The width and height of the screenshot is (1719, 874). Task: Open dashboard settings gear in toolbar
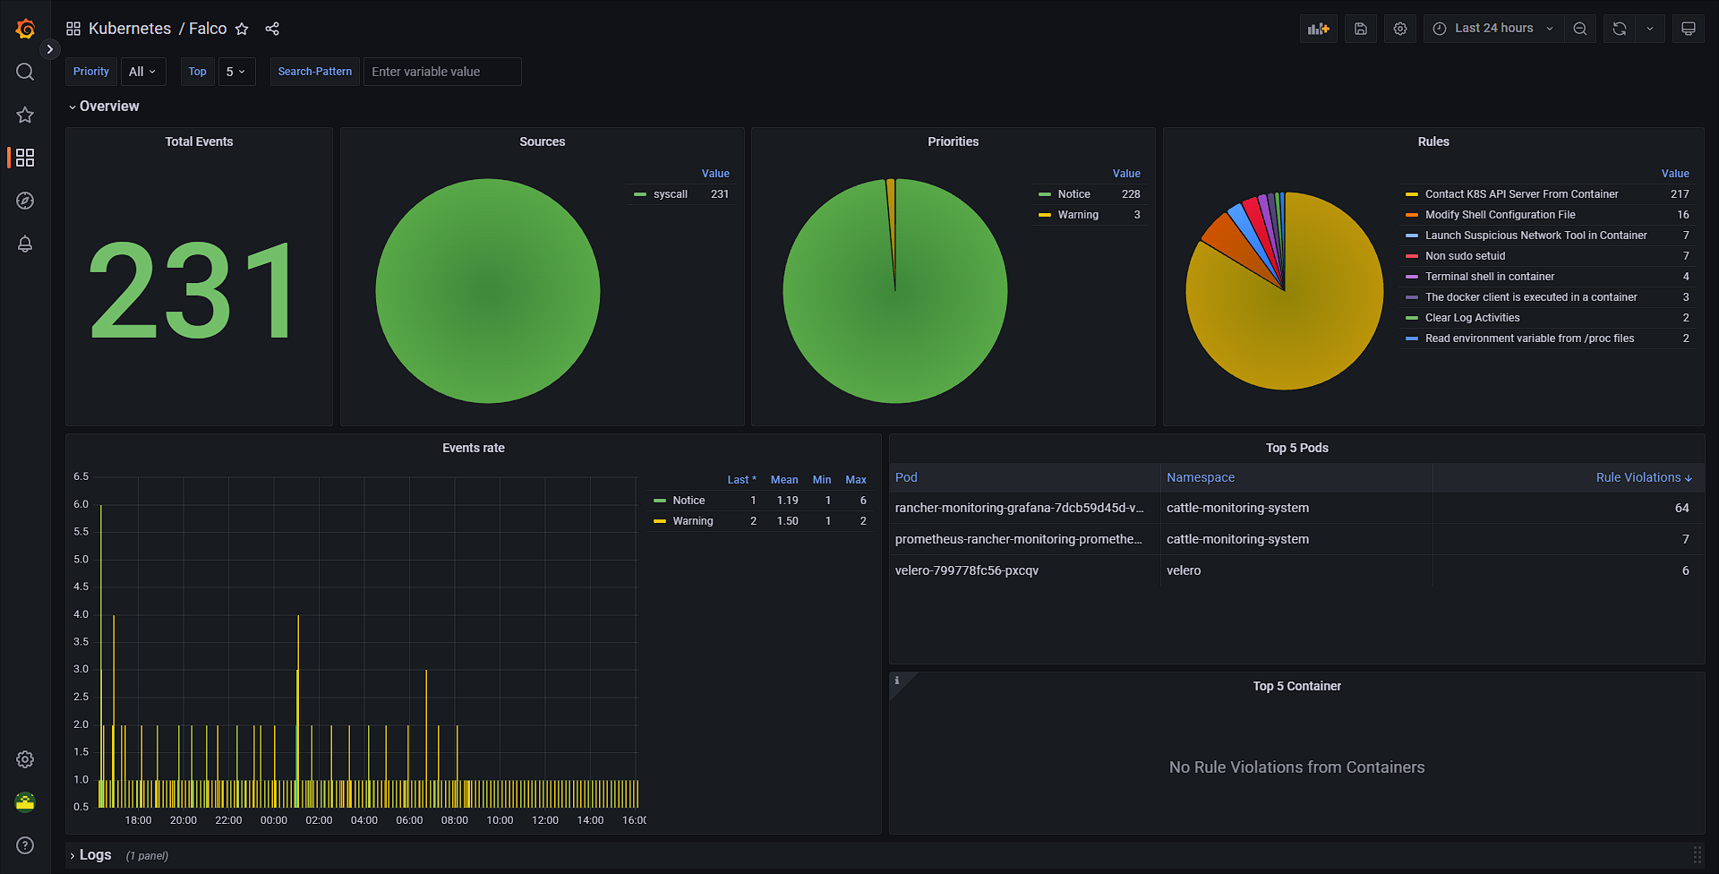(1400, 29)
